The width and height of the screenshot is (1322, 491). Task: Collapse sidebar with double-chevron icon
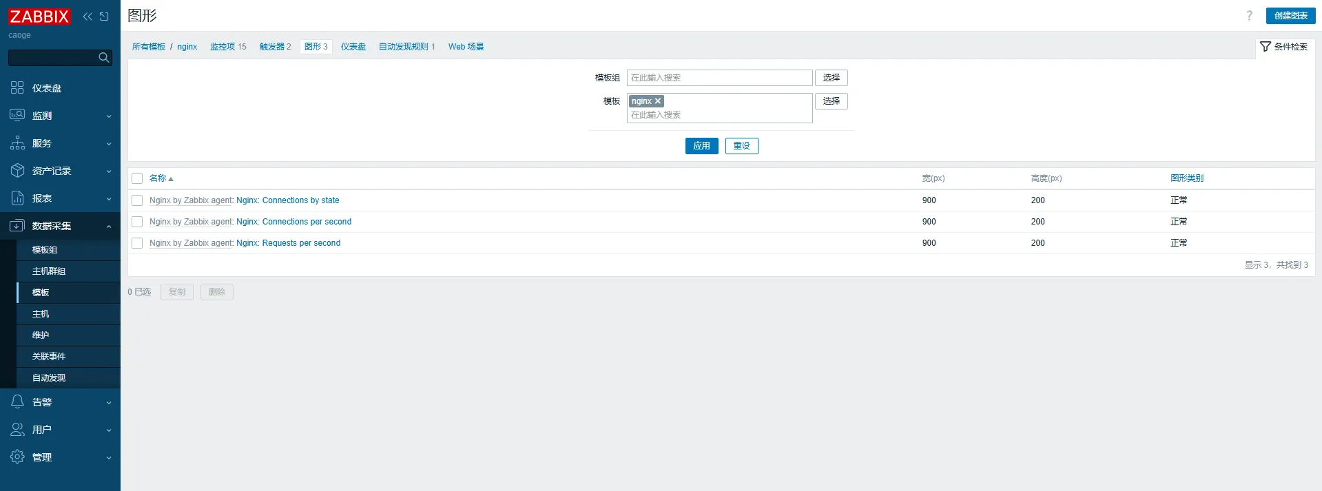[x=87, y=17]
